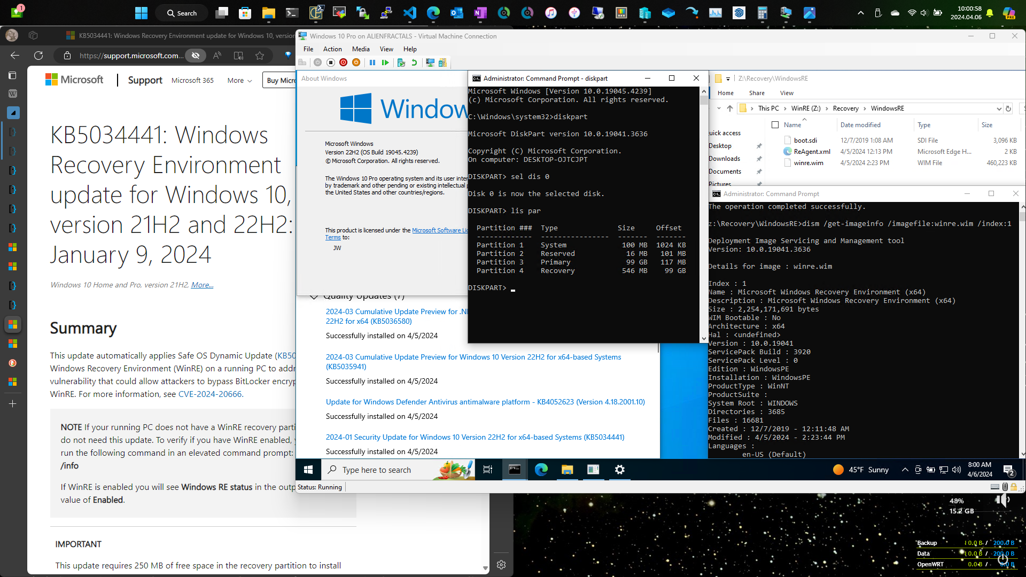Switch to Explorer View ribbon tab
The image size is (1026, 577).
pyautogui.click(x=787, y=93)
